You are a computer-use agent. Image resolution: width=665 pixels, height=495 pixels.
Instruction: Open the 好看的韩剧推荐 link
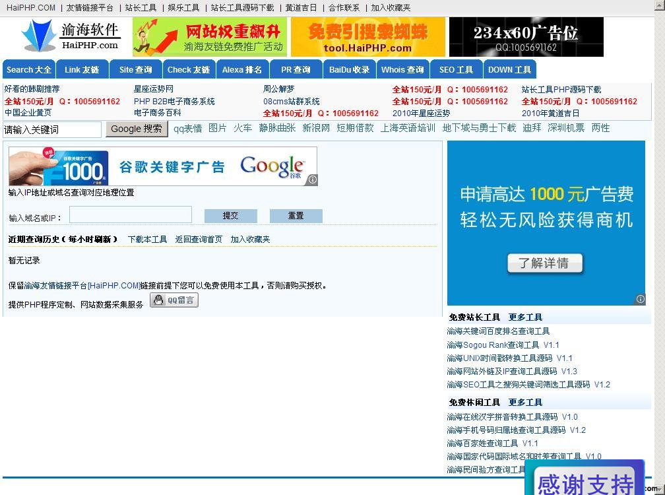[x=32, y=89]
